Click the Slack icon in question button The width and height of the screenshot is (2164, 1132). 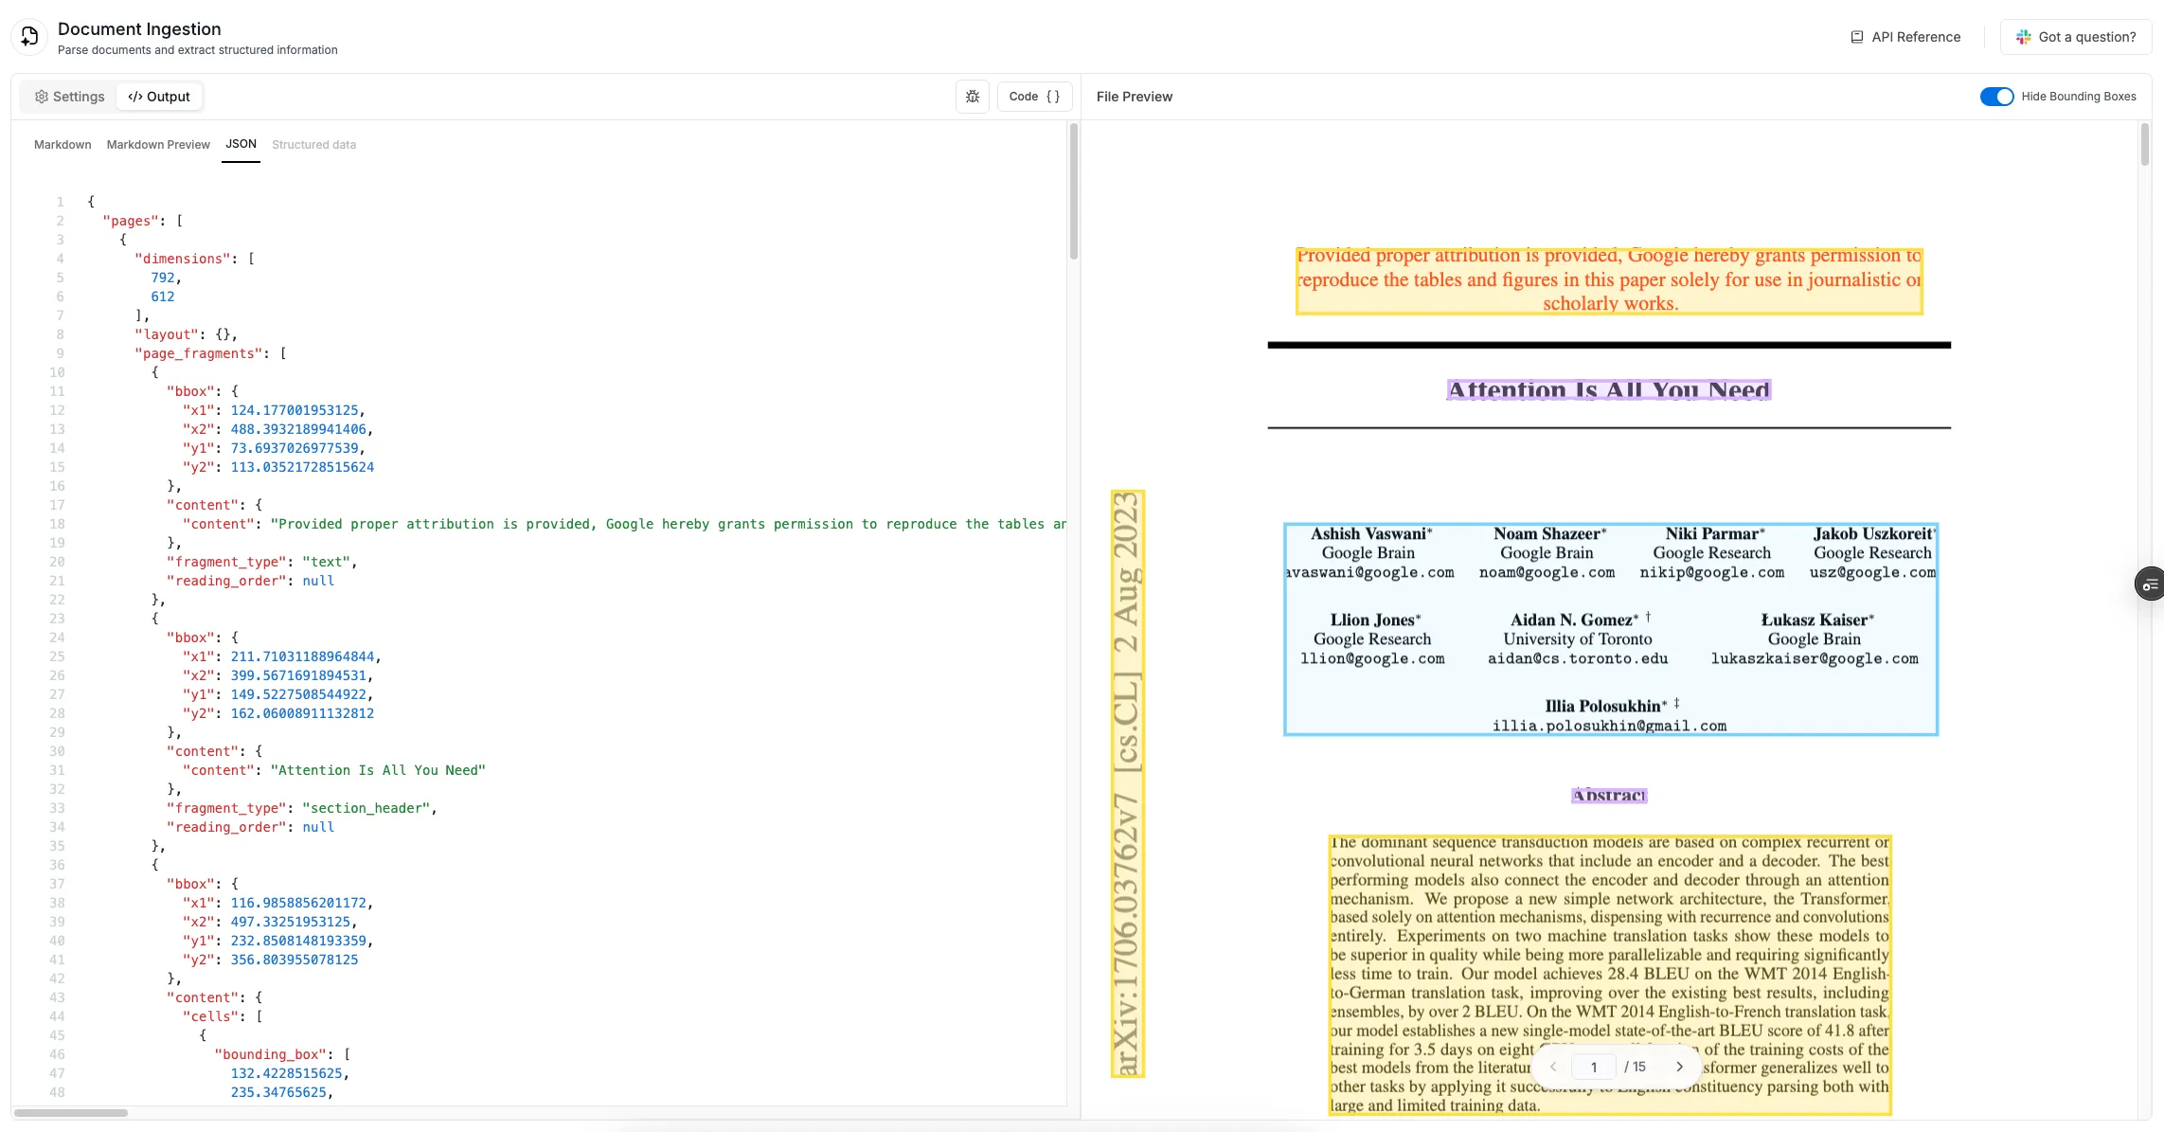click(2024, 37)
